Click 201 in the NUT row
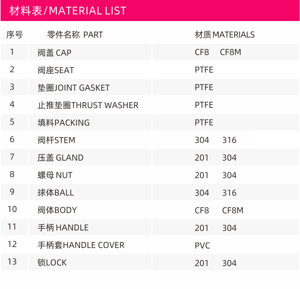 click(202, 175)
